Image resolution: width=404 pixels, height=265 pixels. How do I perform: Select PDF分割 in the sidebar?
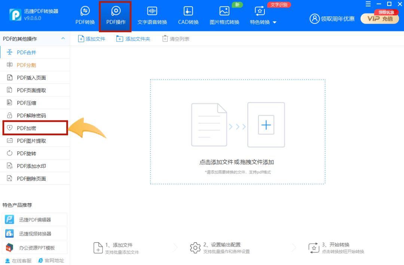tap(23, 65)
